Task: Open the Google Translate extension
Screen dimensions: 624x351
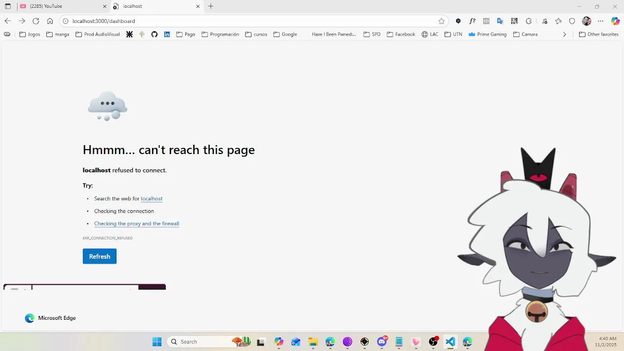Action: point(500,21)
